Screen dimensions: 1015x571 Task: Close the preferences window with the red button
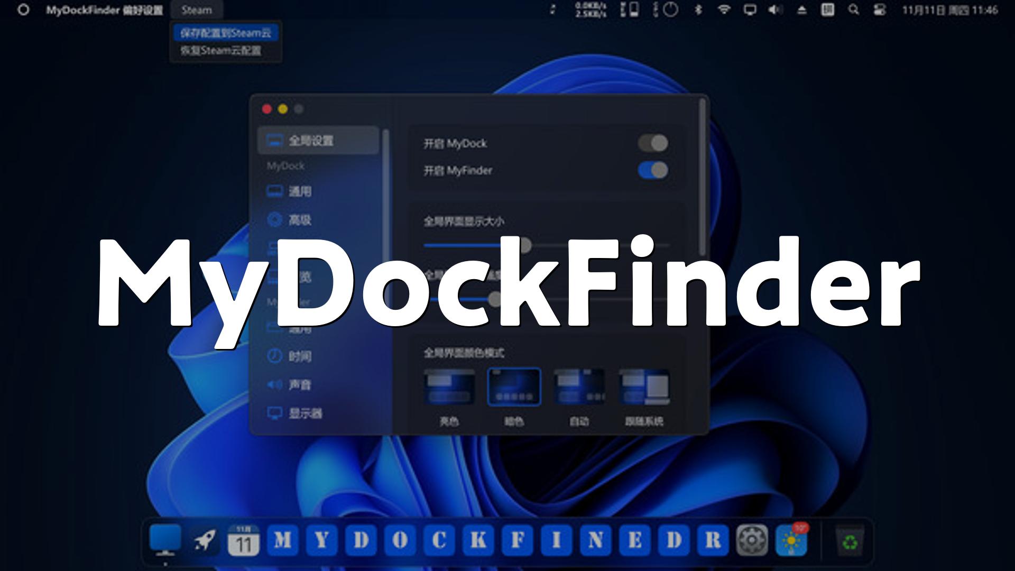267,109
